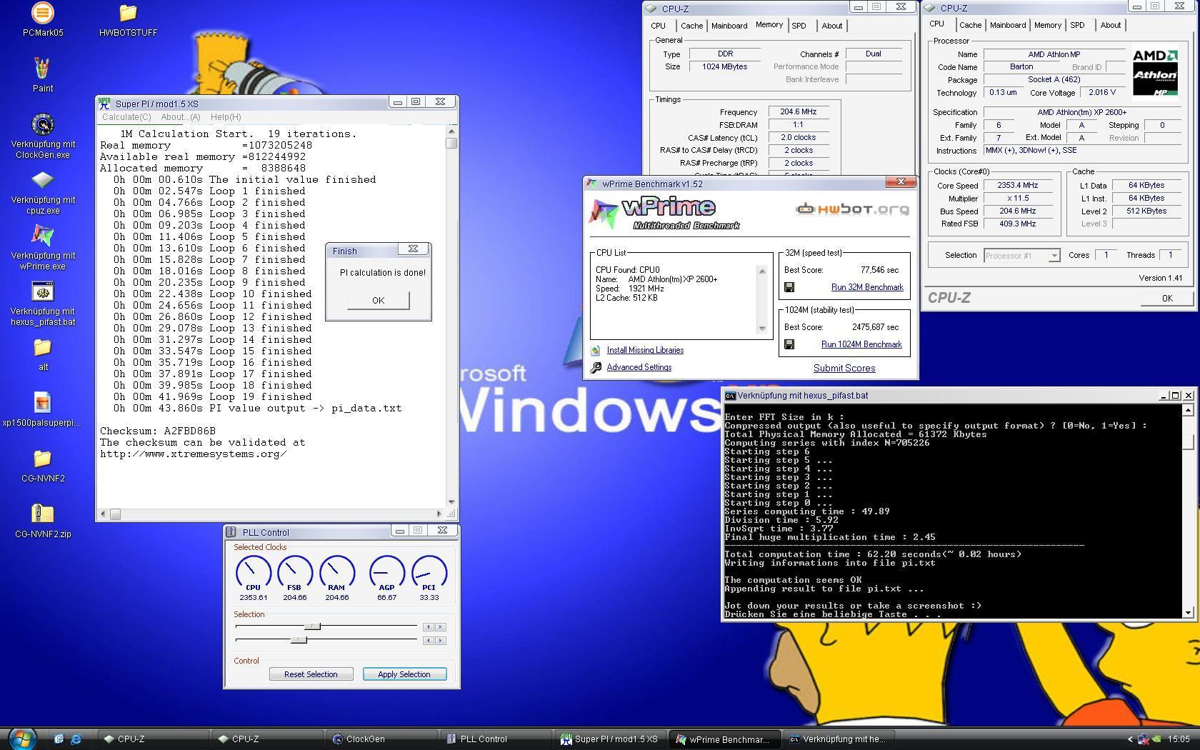The image size is (1200, 750).
Task: Switch to wPrime Benchmark taskbar button
Action: tap(725, 739)
